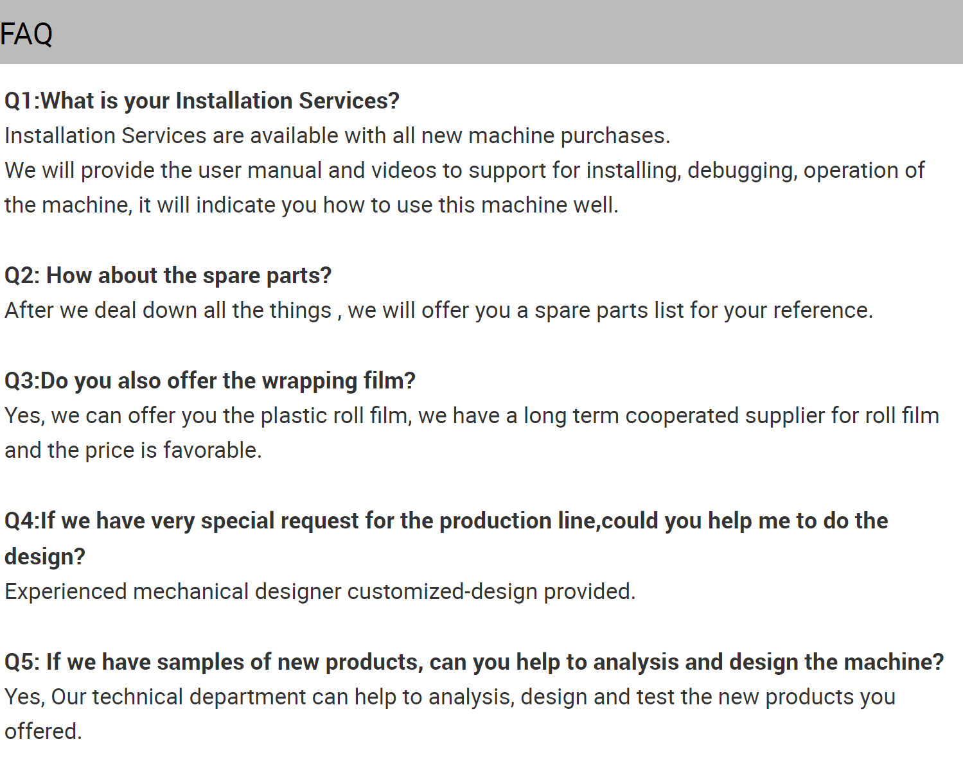Image resolution: width=963 pixels, height=766 pixels.
Task: Click the FAQ section header
Action: [x=26, y=34]
